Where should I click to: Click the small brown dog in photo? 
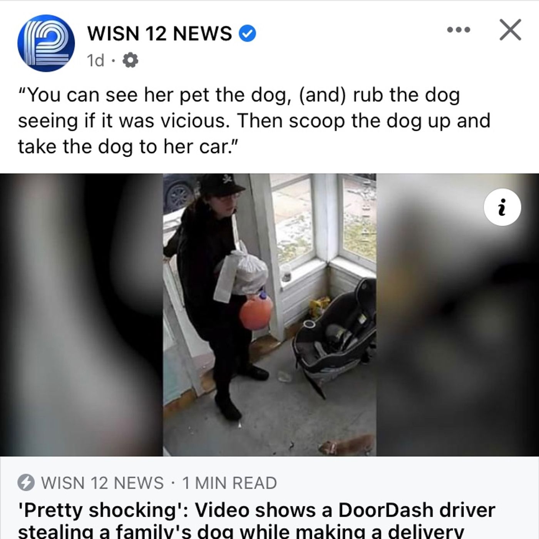[346, 445]
